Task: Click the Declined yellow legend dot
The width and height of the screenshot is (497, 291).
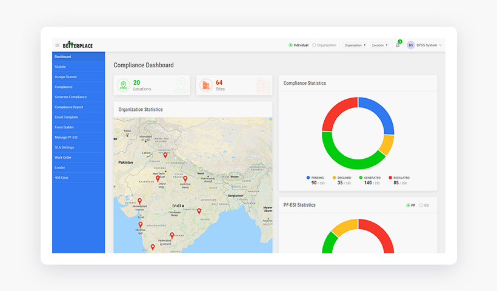Action: click(334, 178)
